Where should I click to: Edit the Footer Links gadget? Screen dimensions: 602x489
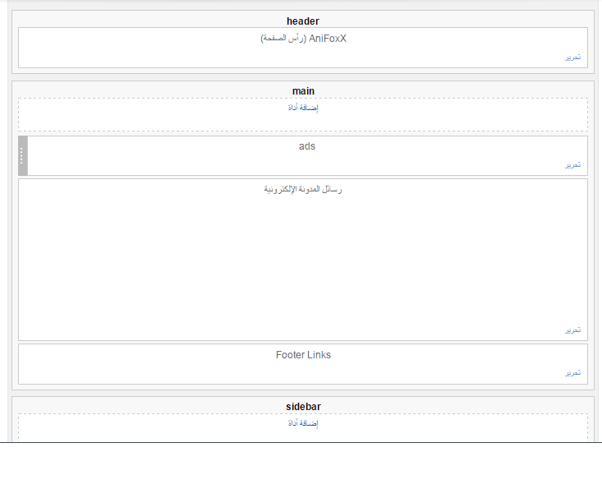point(572,373)
